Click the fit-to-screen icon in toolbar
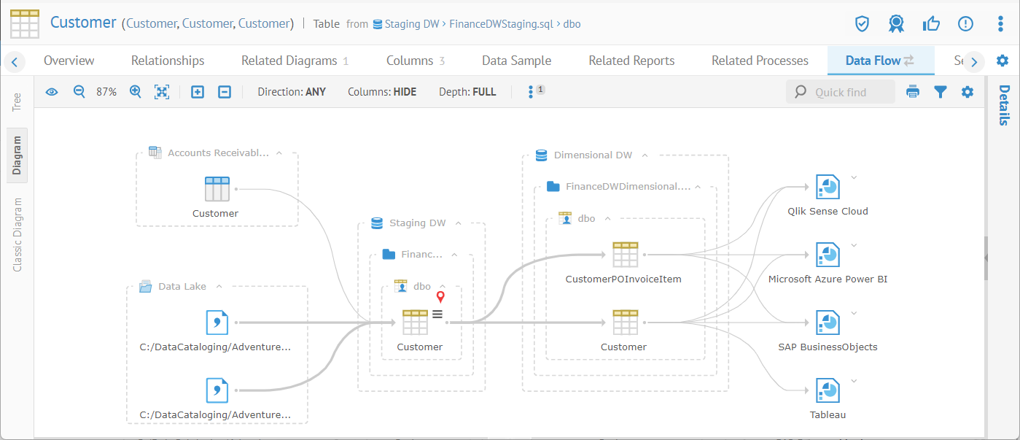 pyautogui.click(x=162, y=92)
